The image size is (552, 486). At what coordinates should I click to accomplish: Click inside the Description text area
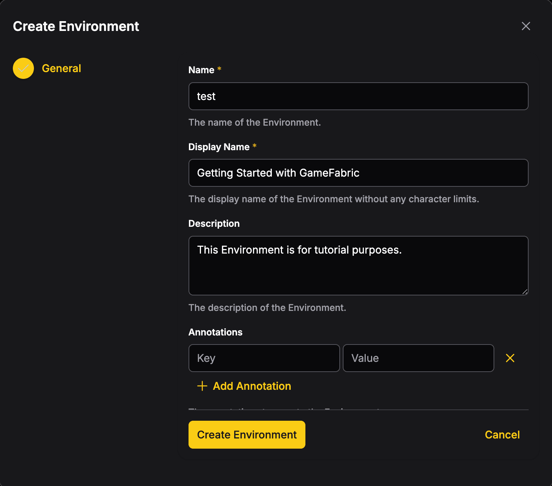[358, 266]
